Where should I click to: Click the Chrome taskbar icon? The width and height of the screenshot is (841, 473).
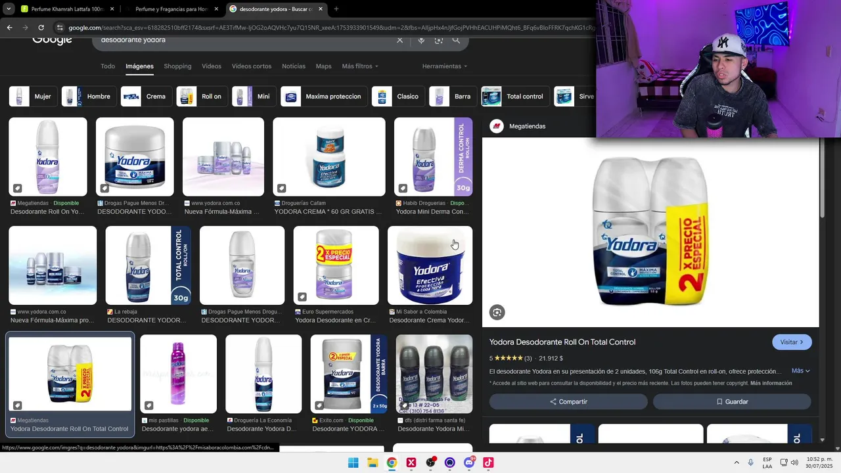click(392, 462)
